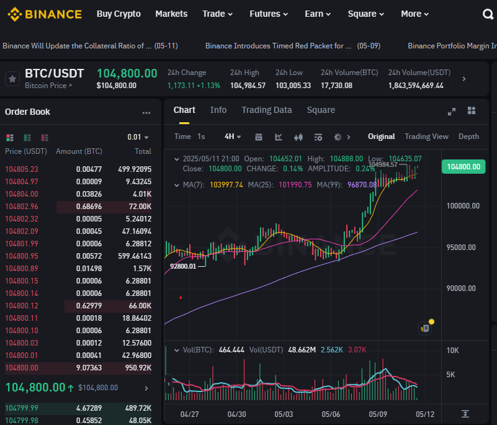Expand the Trade menu
Image resolution: width=497 pixels, height=425 pixels.
coord(217,14)
